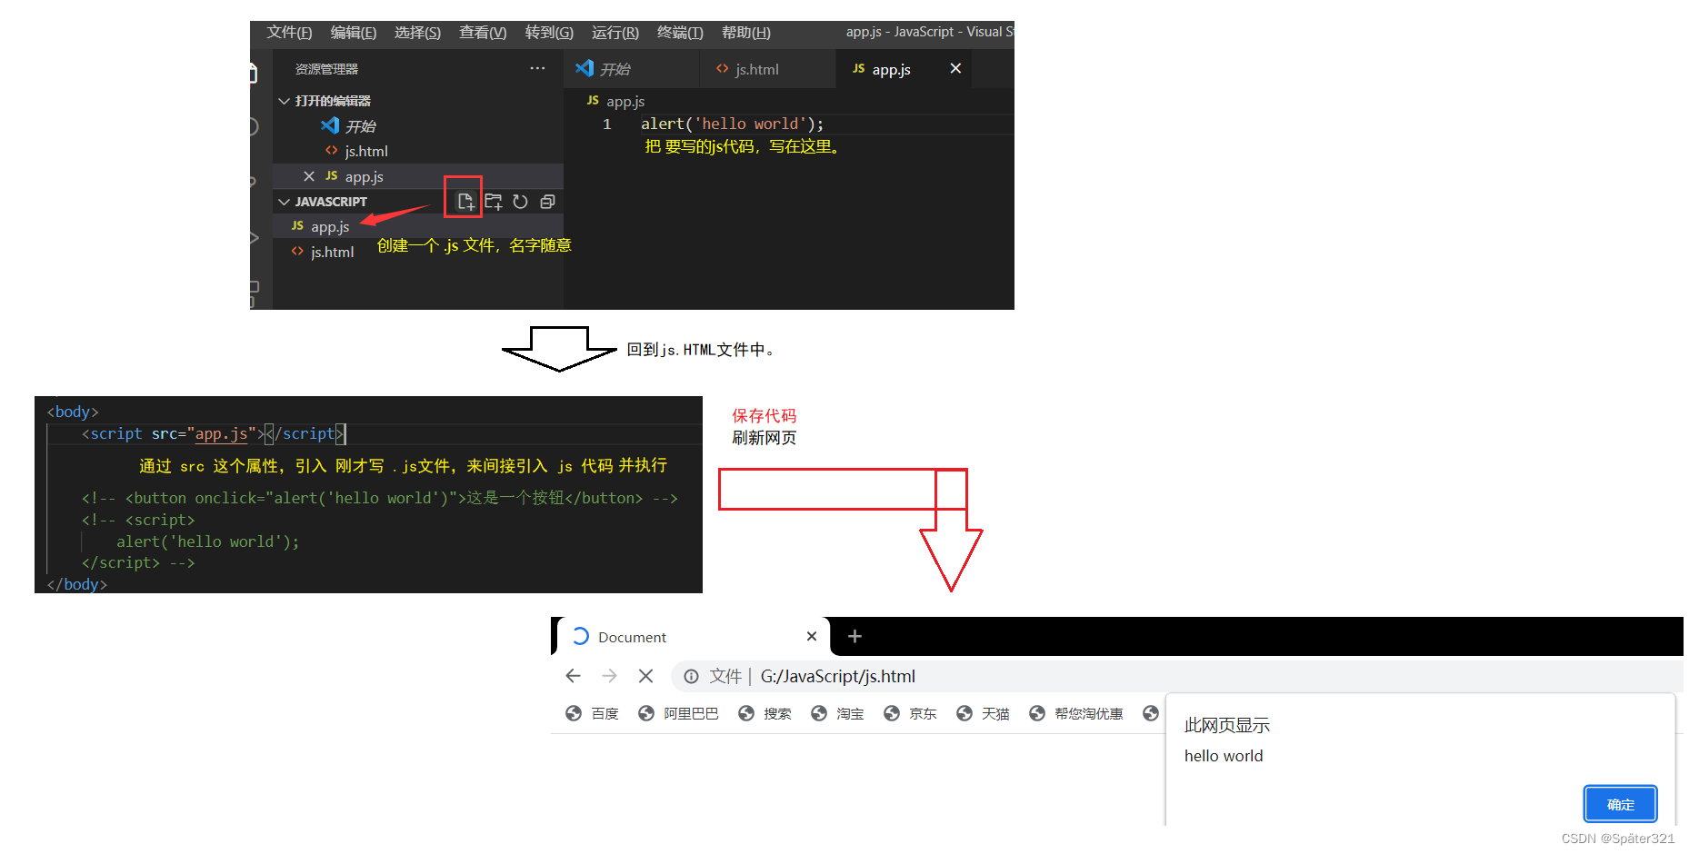Click 确定 in the alert dialog
This screenshot has height=854, width=1689.
[1621, 804]
